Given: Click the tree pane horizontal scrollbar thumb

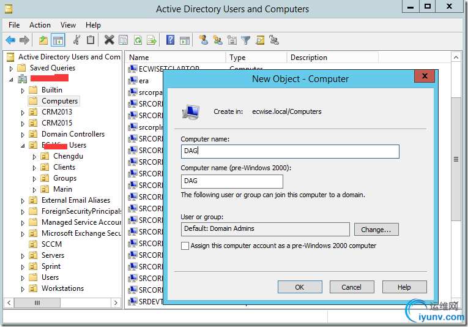Looking at the screenshot, I should (37, 303).
